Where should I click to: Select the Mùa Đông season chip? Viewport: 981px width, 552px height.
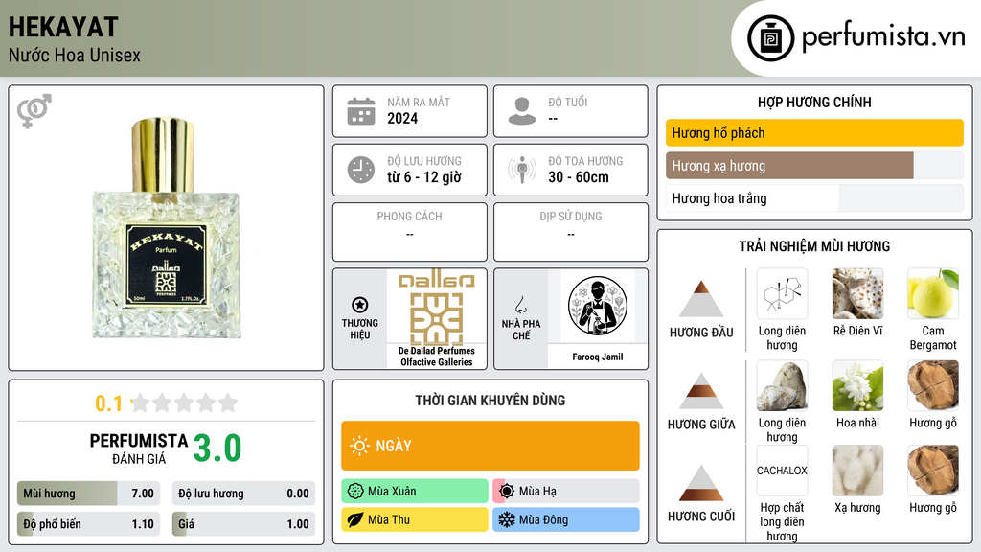tap(566, 519)
